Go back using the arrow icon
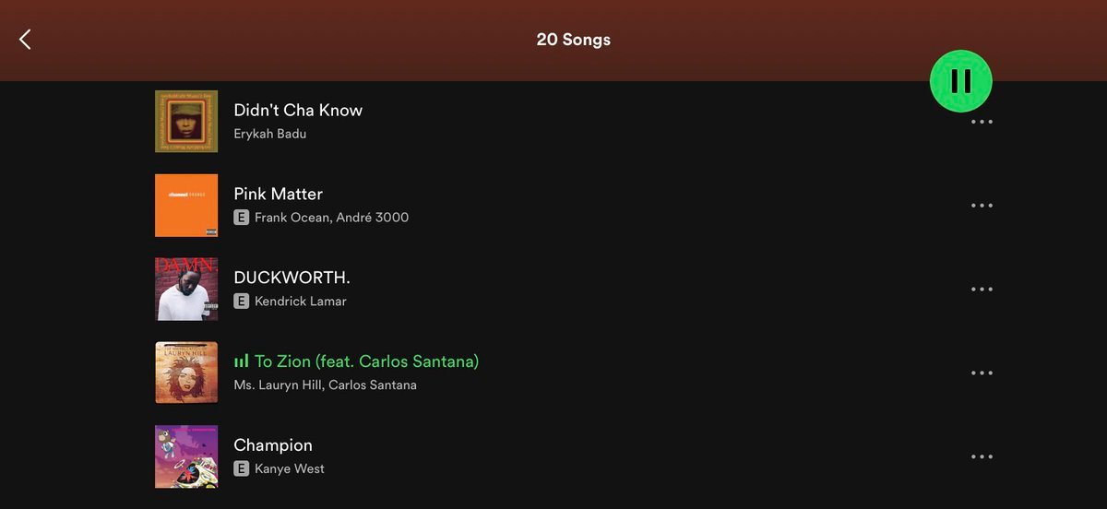 (x=25, y=39)
